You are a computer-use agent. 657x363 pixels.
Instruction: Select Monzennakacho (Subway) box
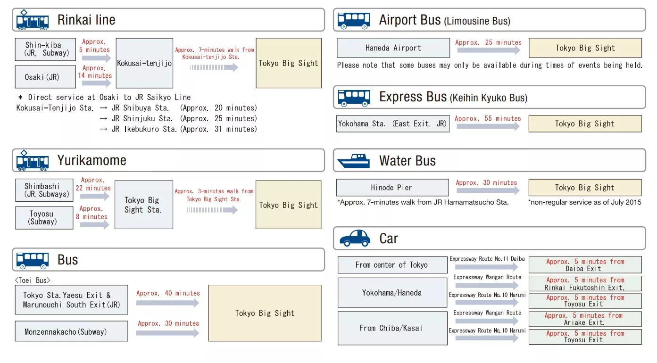coord(71,331)
